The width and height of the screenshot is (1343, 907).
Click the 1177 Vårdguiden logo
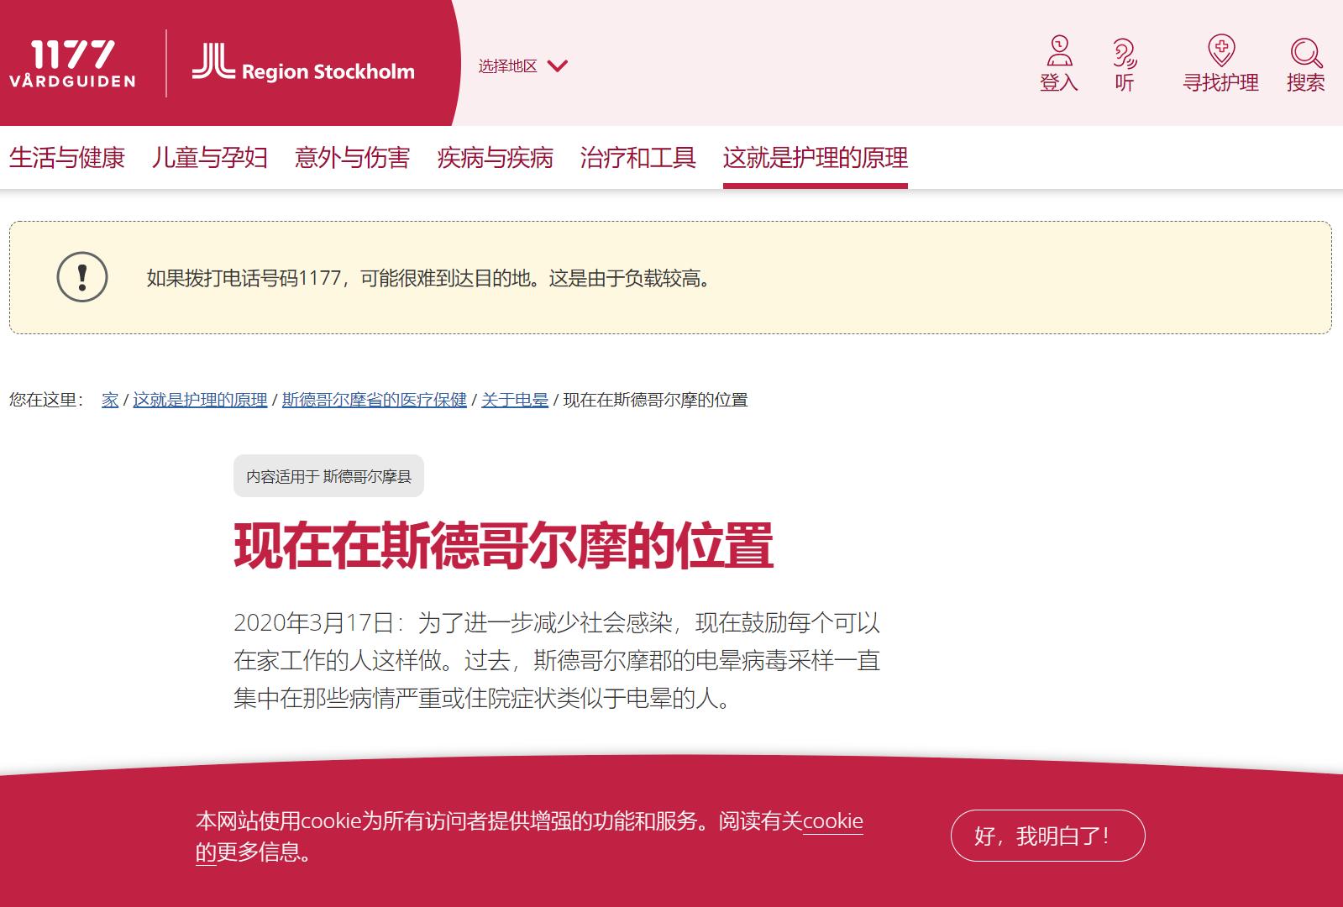(72, 64)
